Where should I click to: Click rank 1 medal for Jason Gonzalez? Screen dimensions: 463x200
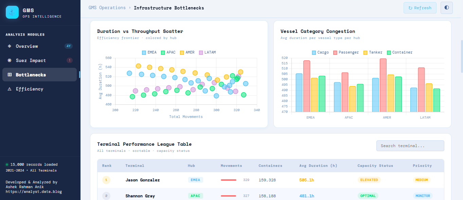coord(106,180)
